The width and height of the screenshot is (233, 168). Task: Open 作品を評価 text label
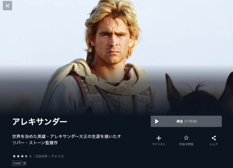tap(186, 144)
